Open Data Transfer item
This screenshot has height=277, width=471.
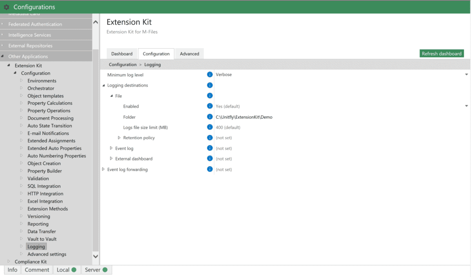pos(41,231)
